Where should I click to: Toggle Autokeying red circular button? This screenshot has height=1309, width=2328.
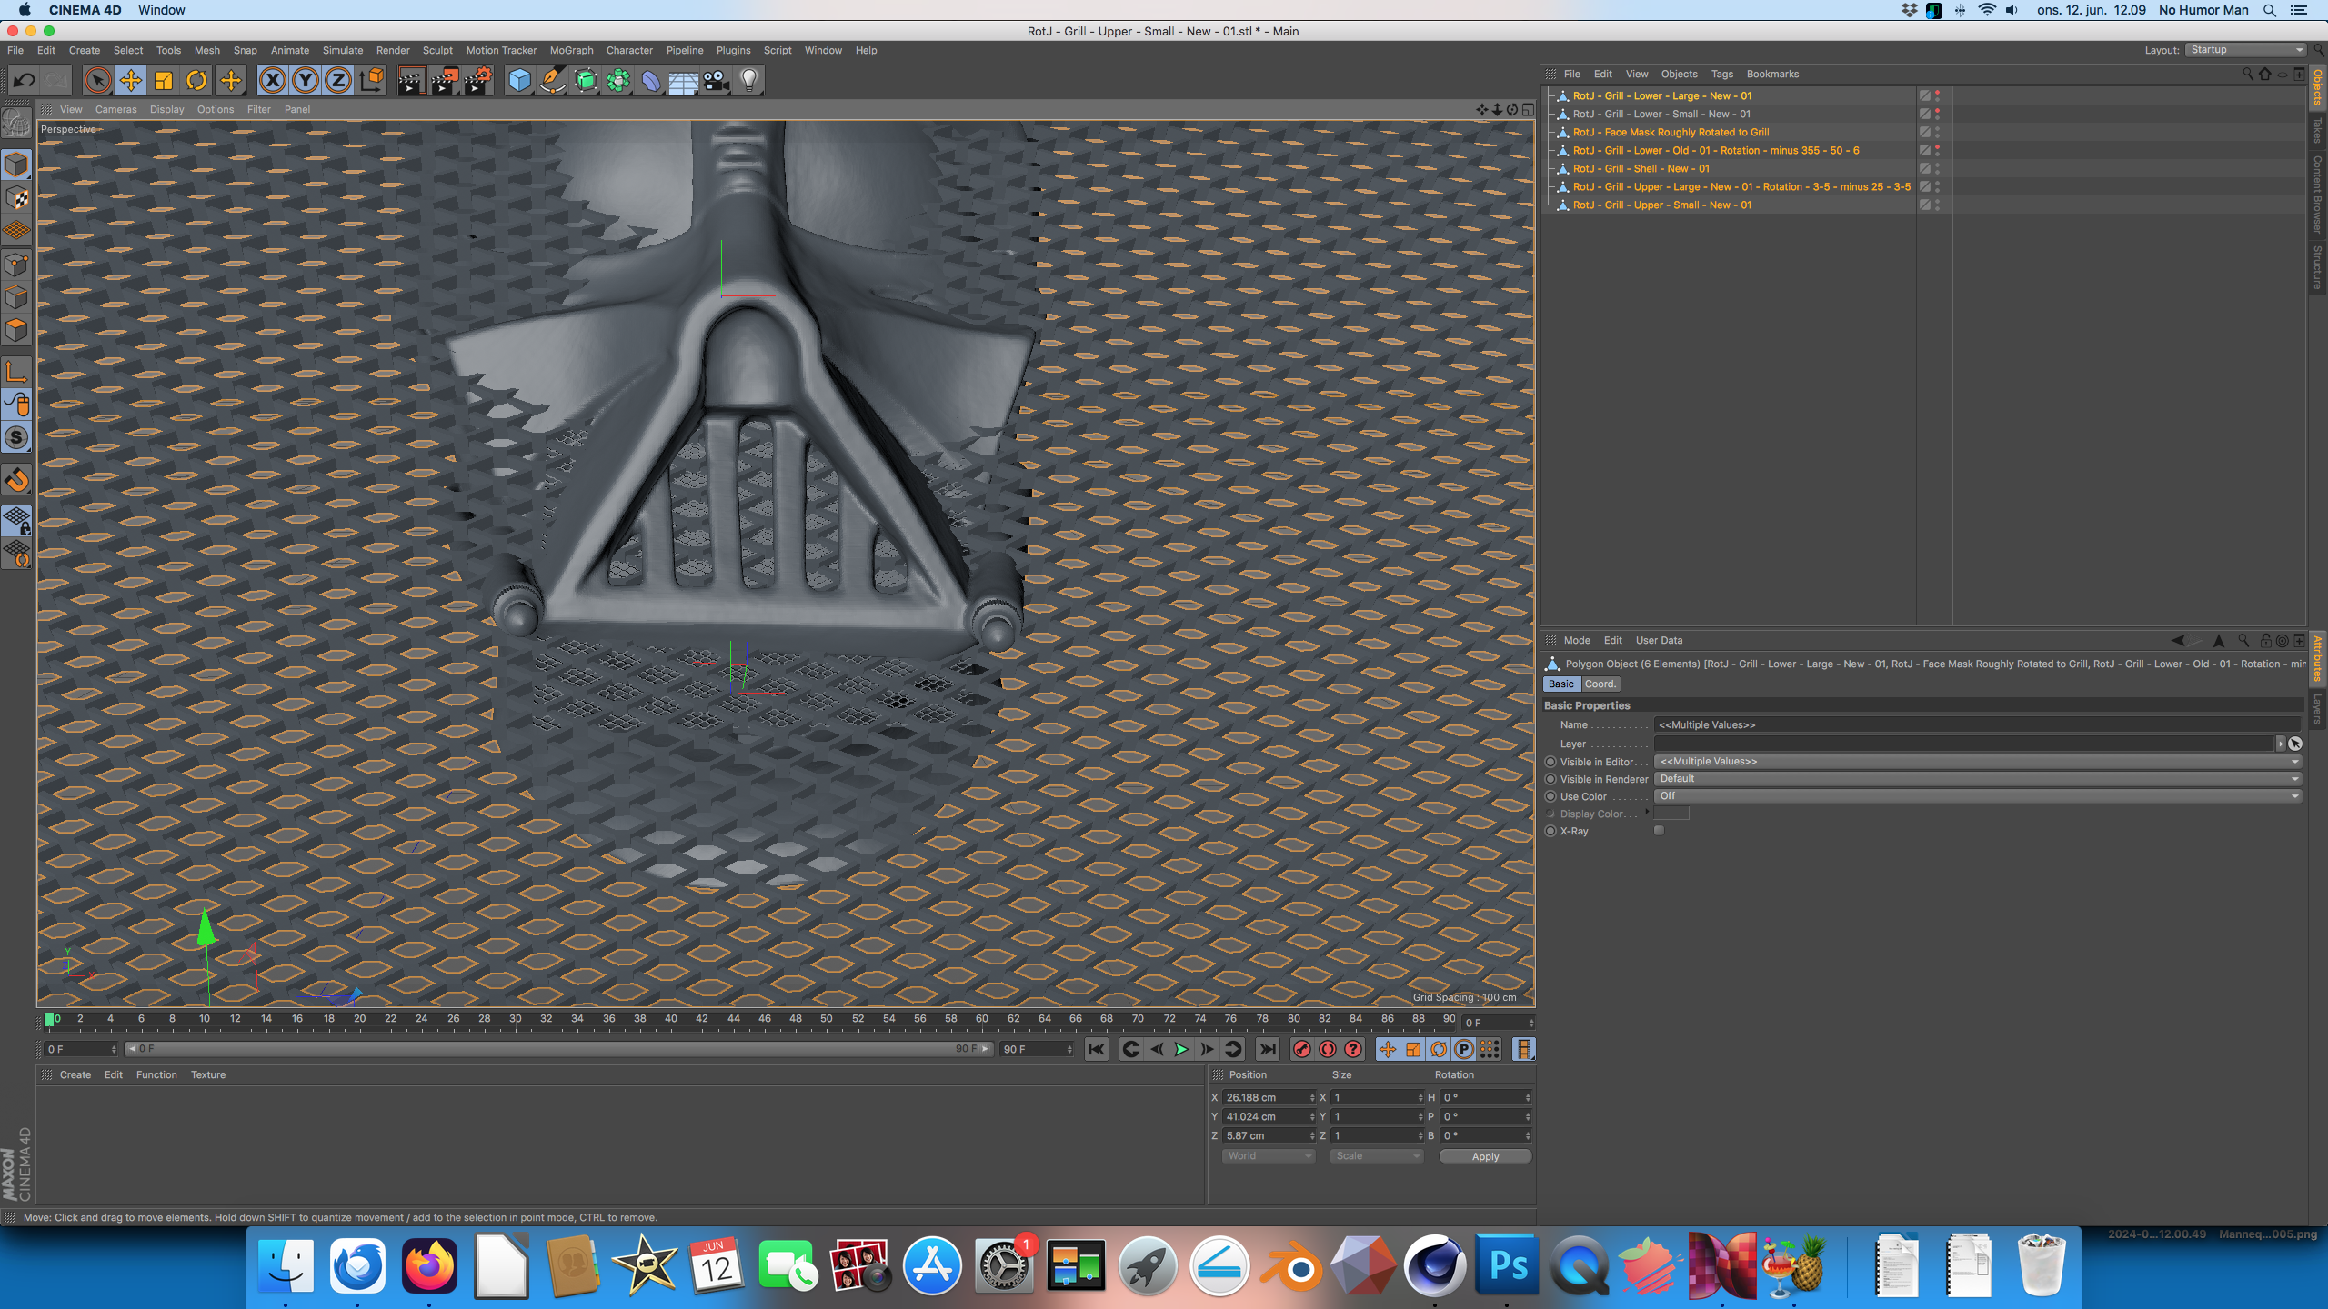(x=1328, y=1049)
